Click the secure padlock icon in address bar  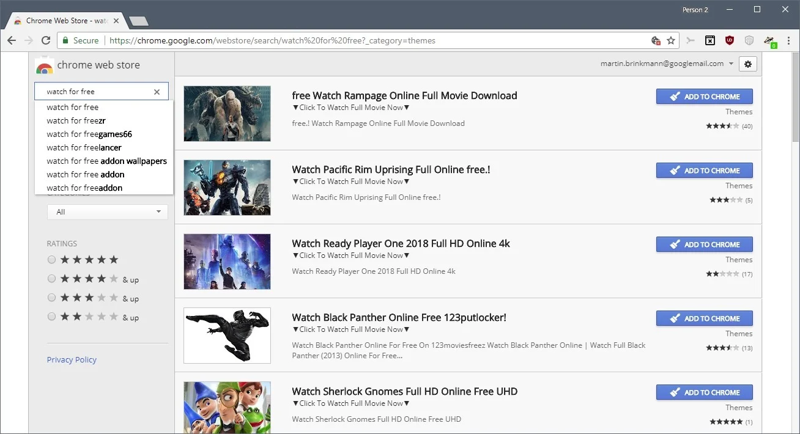(x=65, y=40)
